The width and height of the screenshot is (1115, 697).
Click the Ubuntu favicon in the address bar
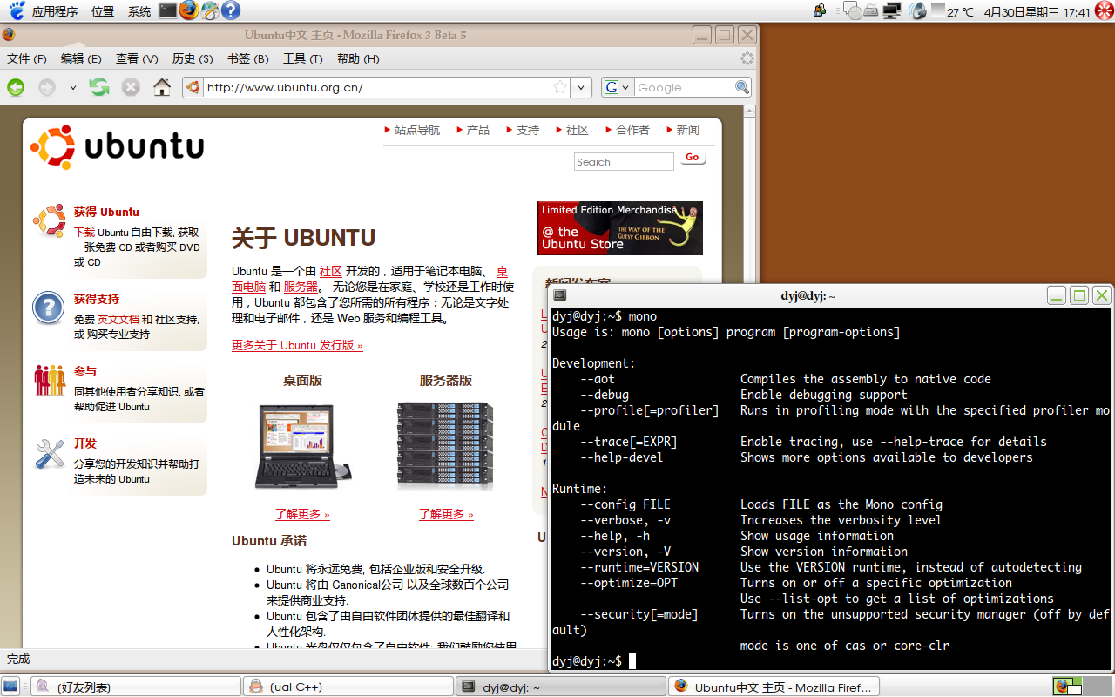pyautogui.click(x=193, y=87)
